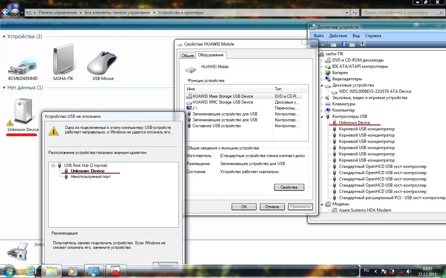Click the Back button in Control Panel window
This screenshot has height=278, width=446.
(x=5, y=13)
